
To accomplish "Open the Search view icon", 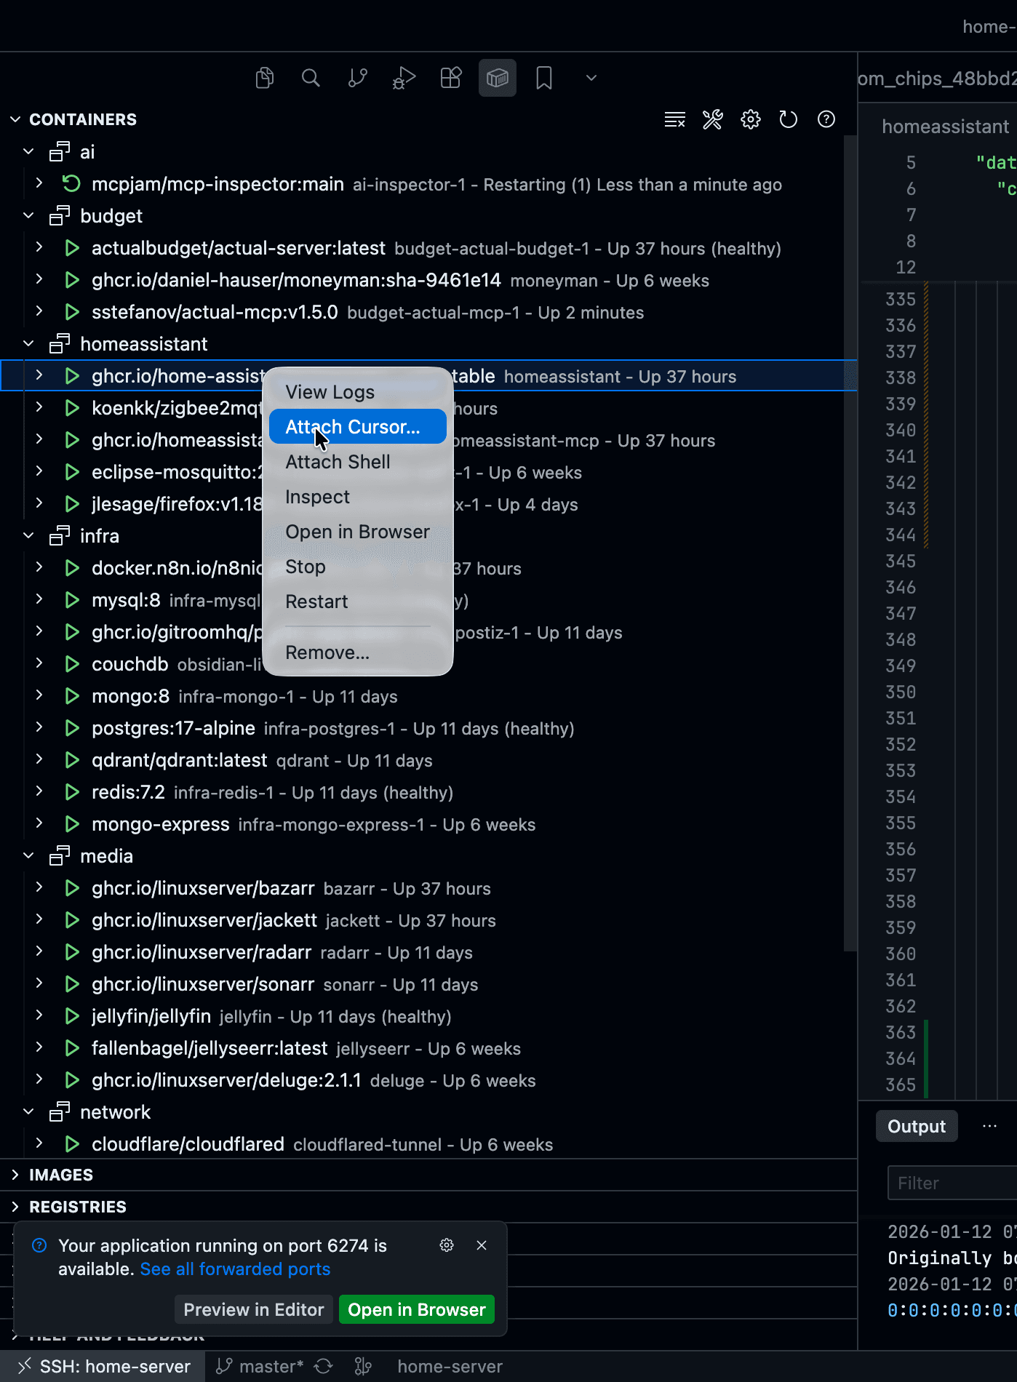I will tap(311, 78).
